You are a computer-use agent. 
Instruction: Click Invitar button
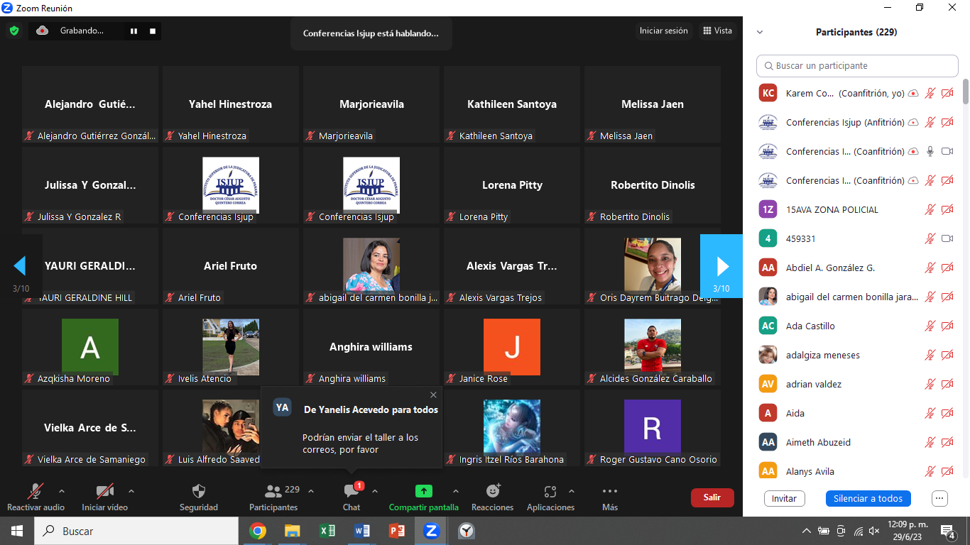click(784, 498)
